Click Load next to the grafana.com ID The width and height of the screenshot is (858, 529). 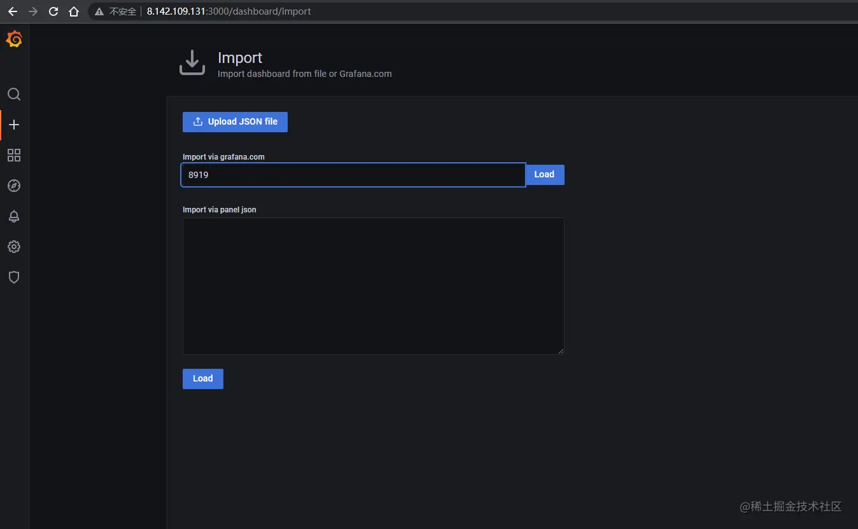[544, 174]
